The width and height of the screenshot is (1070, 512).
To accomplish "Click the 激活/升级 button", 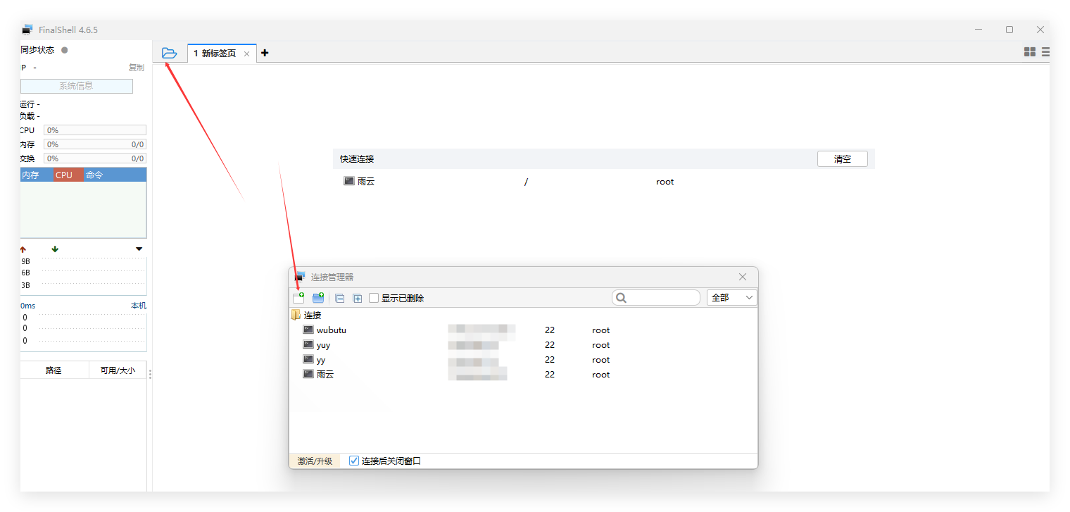I will point(315,461).
